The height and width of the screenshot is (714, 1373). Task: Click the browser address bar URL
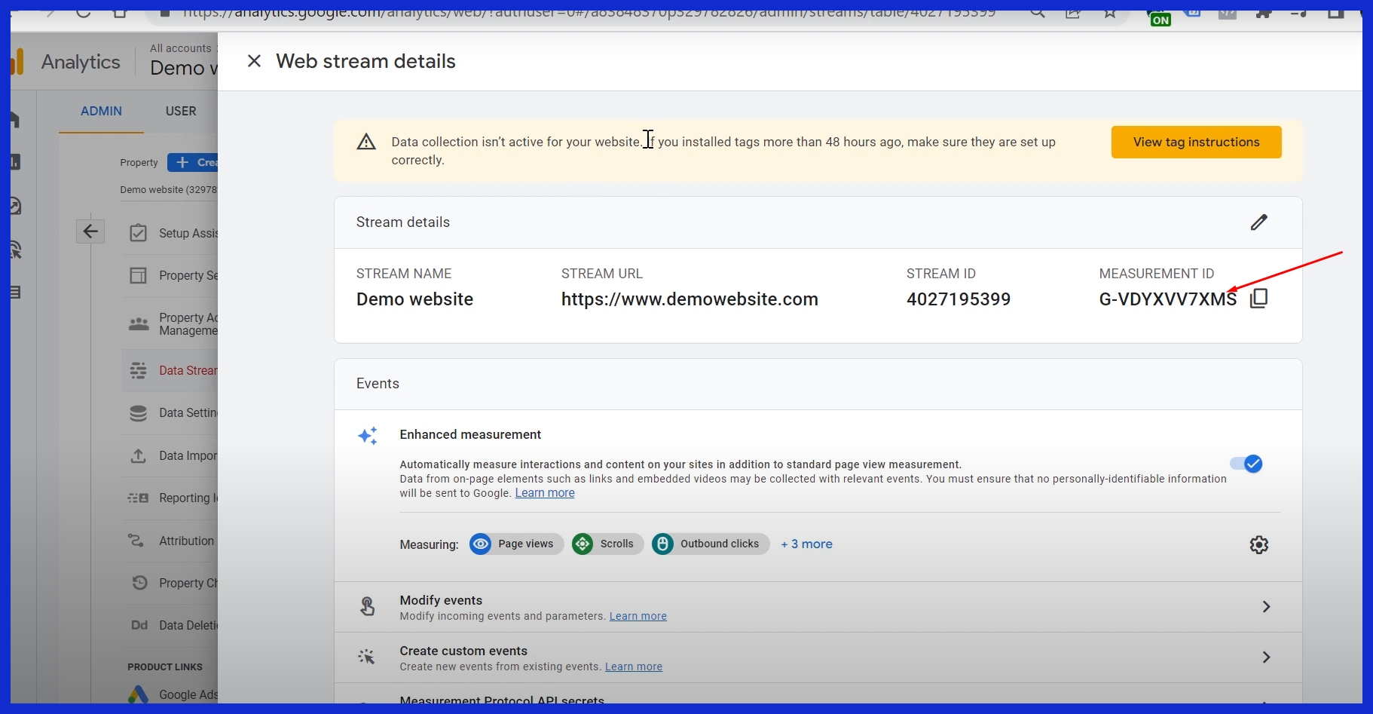(x=588, y=14)
